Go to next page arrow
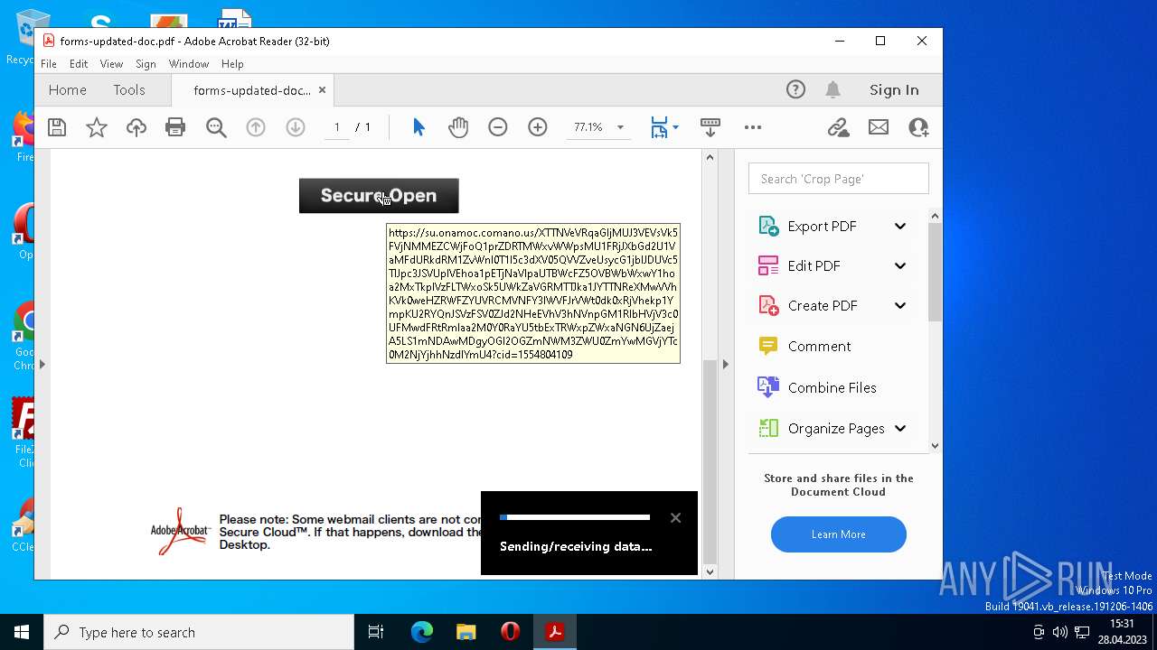The image size is (1157, 650). [296, 127]
